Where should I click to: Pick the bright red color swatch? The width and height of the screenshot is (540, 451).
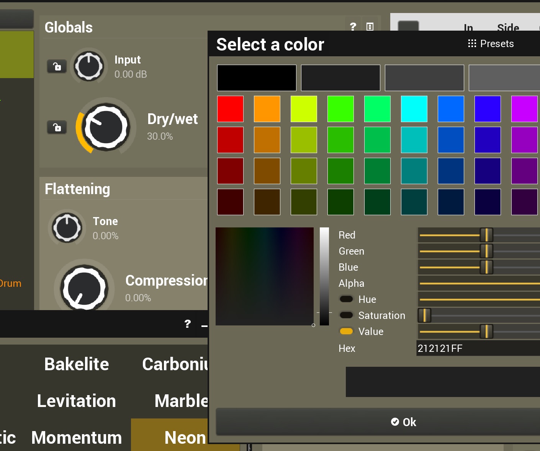230,109
